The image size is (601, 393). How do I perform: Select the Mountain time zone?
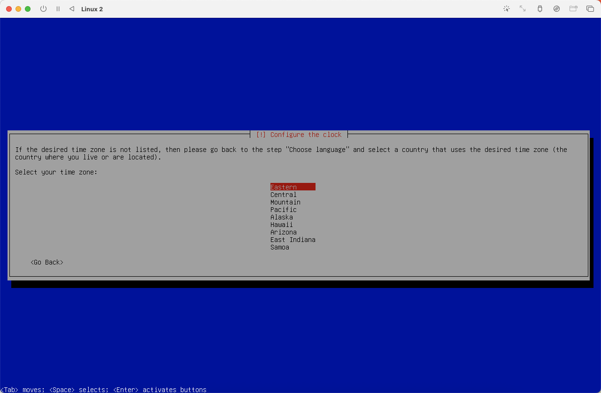pos(285,202)
